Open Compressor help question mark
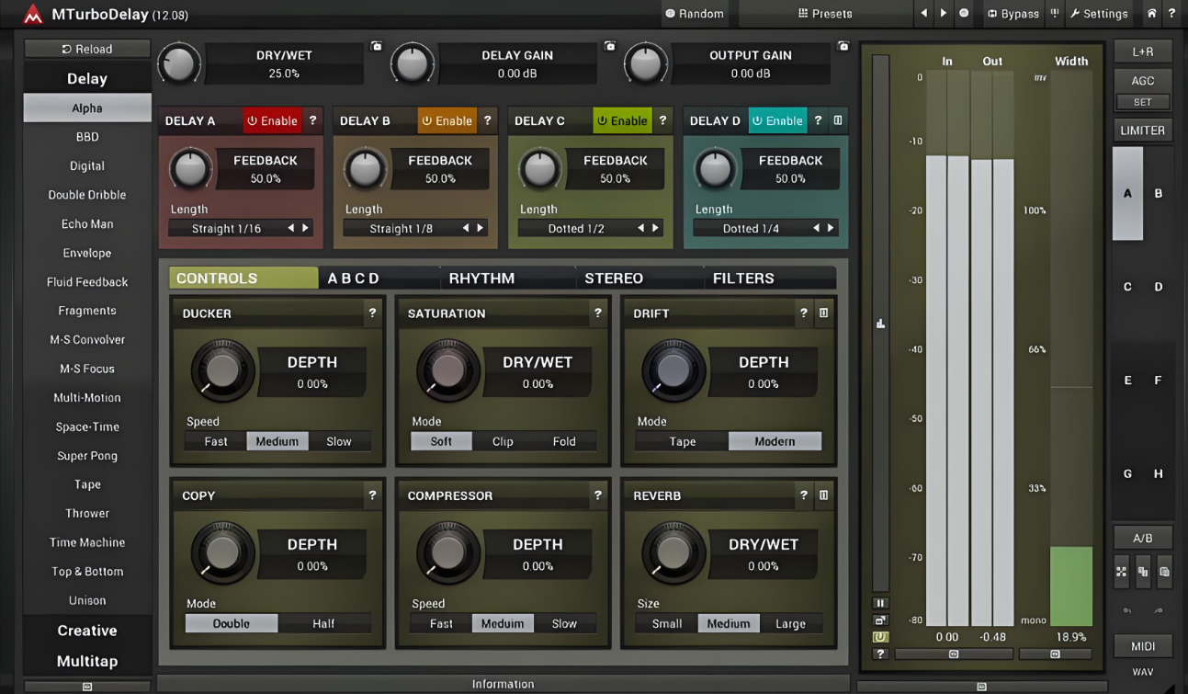Screen dimensions: 1188x694 click(x=598, y=495)
